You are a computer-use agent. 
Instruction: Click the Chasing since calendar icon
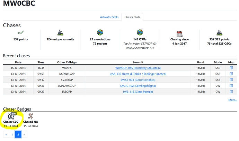coord(179,34)
